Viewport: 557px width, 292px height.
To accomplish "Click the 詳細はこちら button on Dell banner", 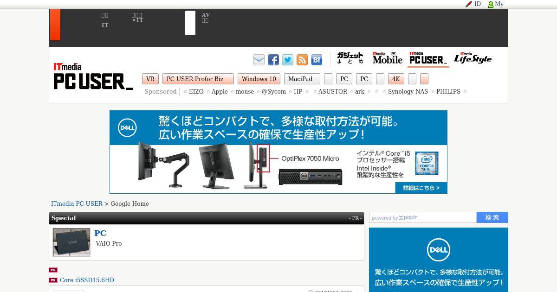I will click(x=421, y=188).
